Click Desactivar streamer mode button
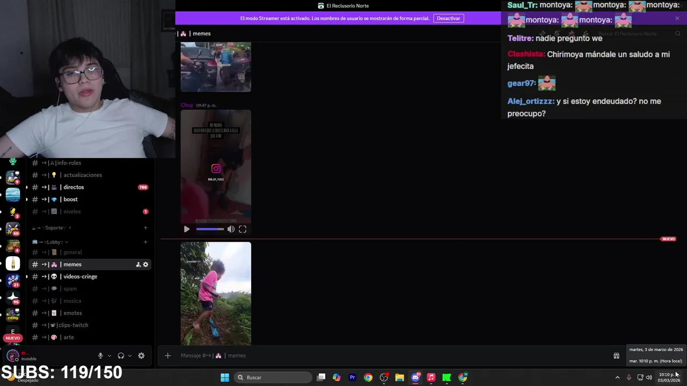Image resolution: width=687 pixels, height=386 pixels. coord(448,18)
